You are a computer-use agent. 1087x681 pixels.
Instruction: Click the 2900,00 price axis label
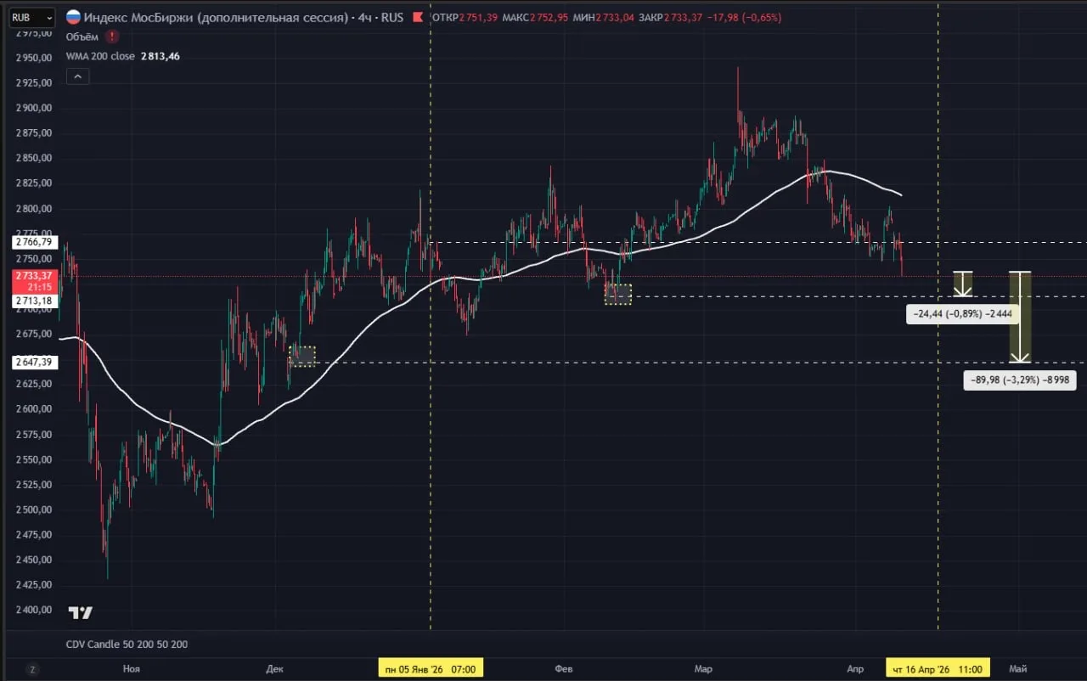[34, 108]
